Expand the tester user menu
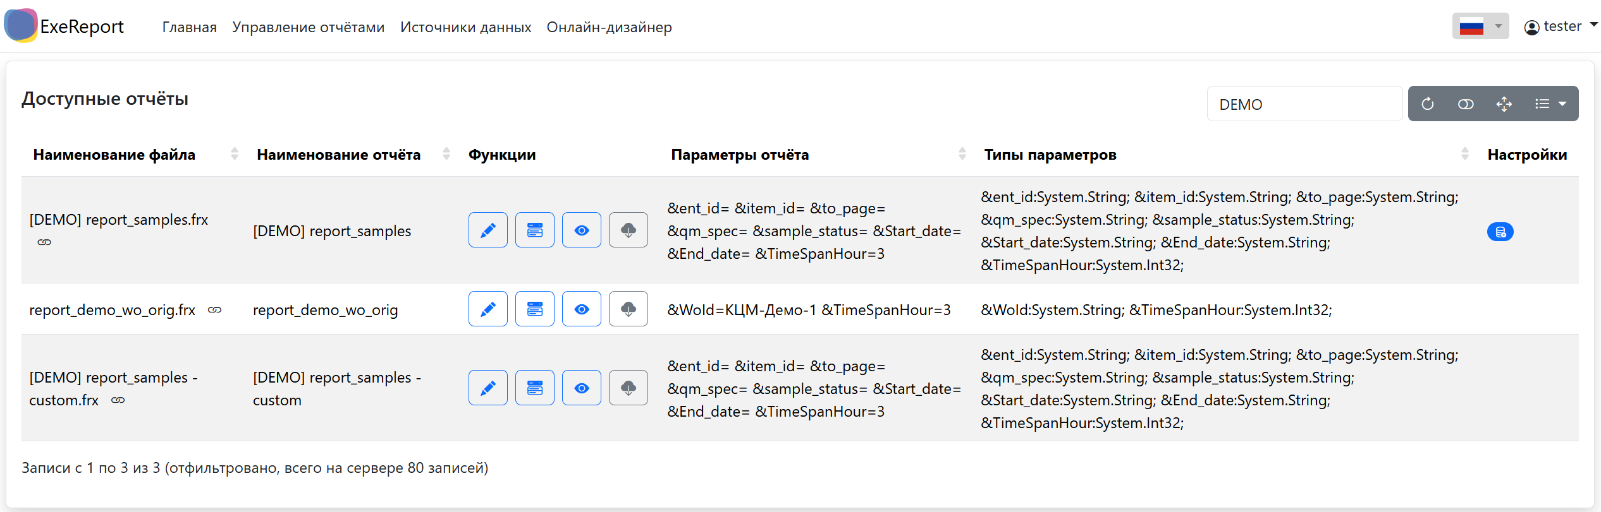The width and height of the screenshot is (1601, 512). point(1561,27)
